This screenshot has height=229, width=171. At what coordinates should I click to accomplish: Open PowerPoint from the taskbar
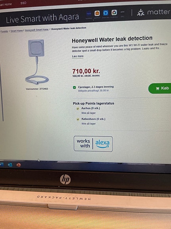pos(19,165)
